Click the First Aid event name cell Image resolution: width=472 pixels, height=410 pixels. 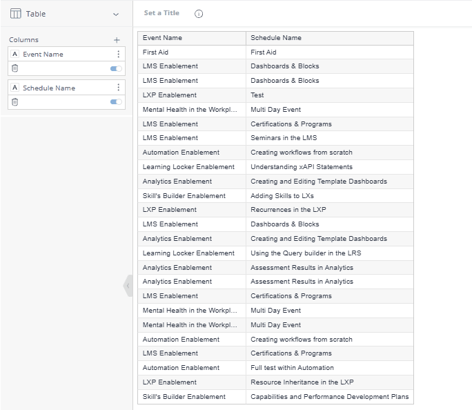click(155, 52)
